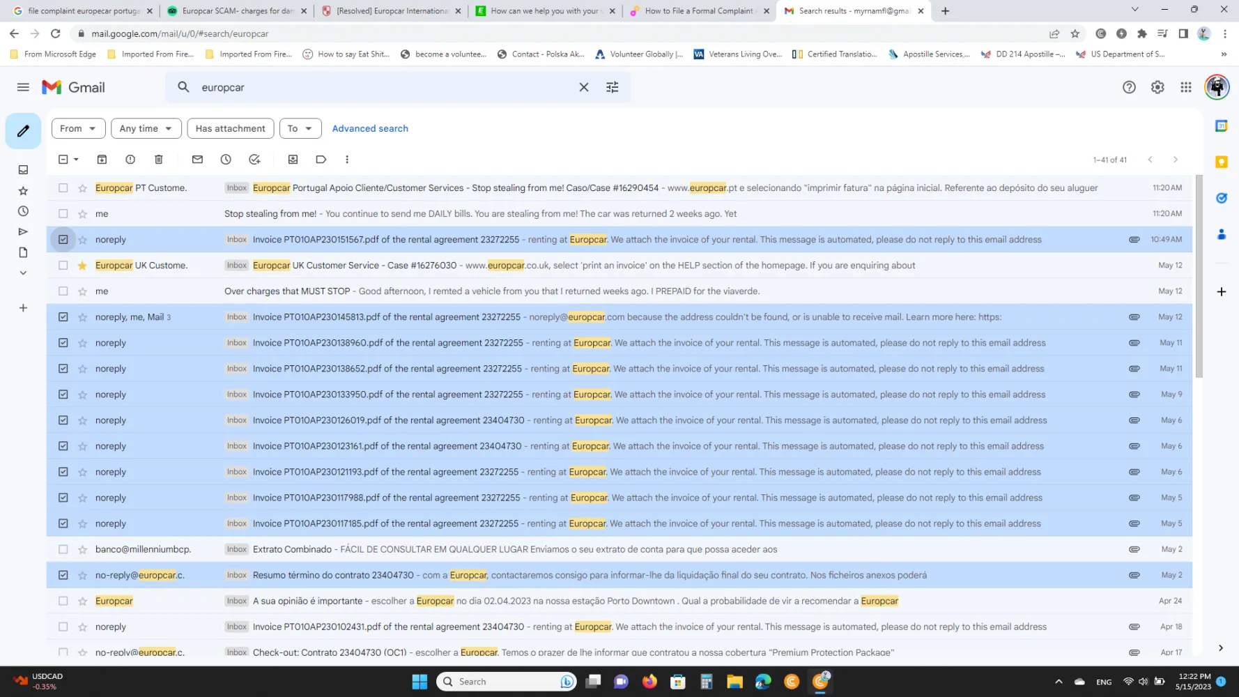This screenshot has height=697, width=1239.
Task: Click the Chrome address bar
Action: pyautogui.click(x=557, y=33)
